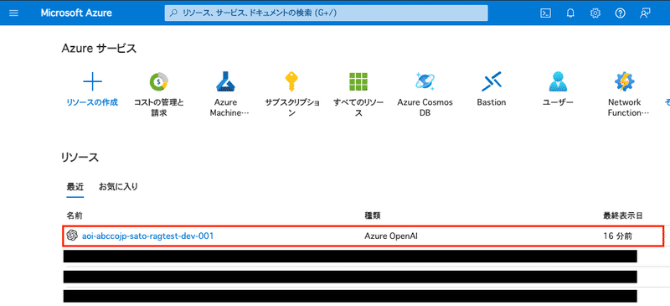Click the 16 分前 cell
This screenshot has width=670, height=306.
(618, 236)
